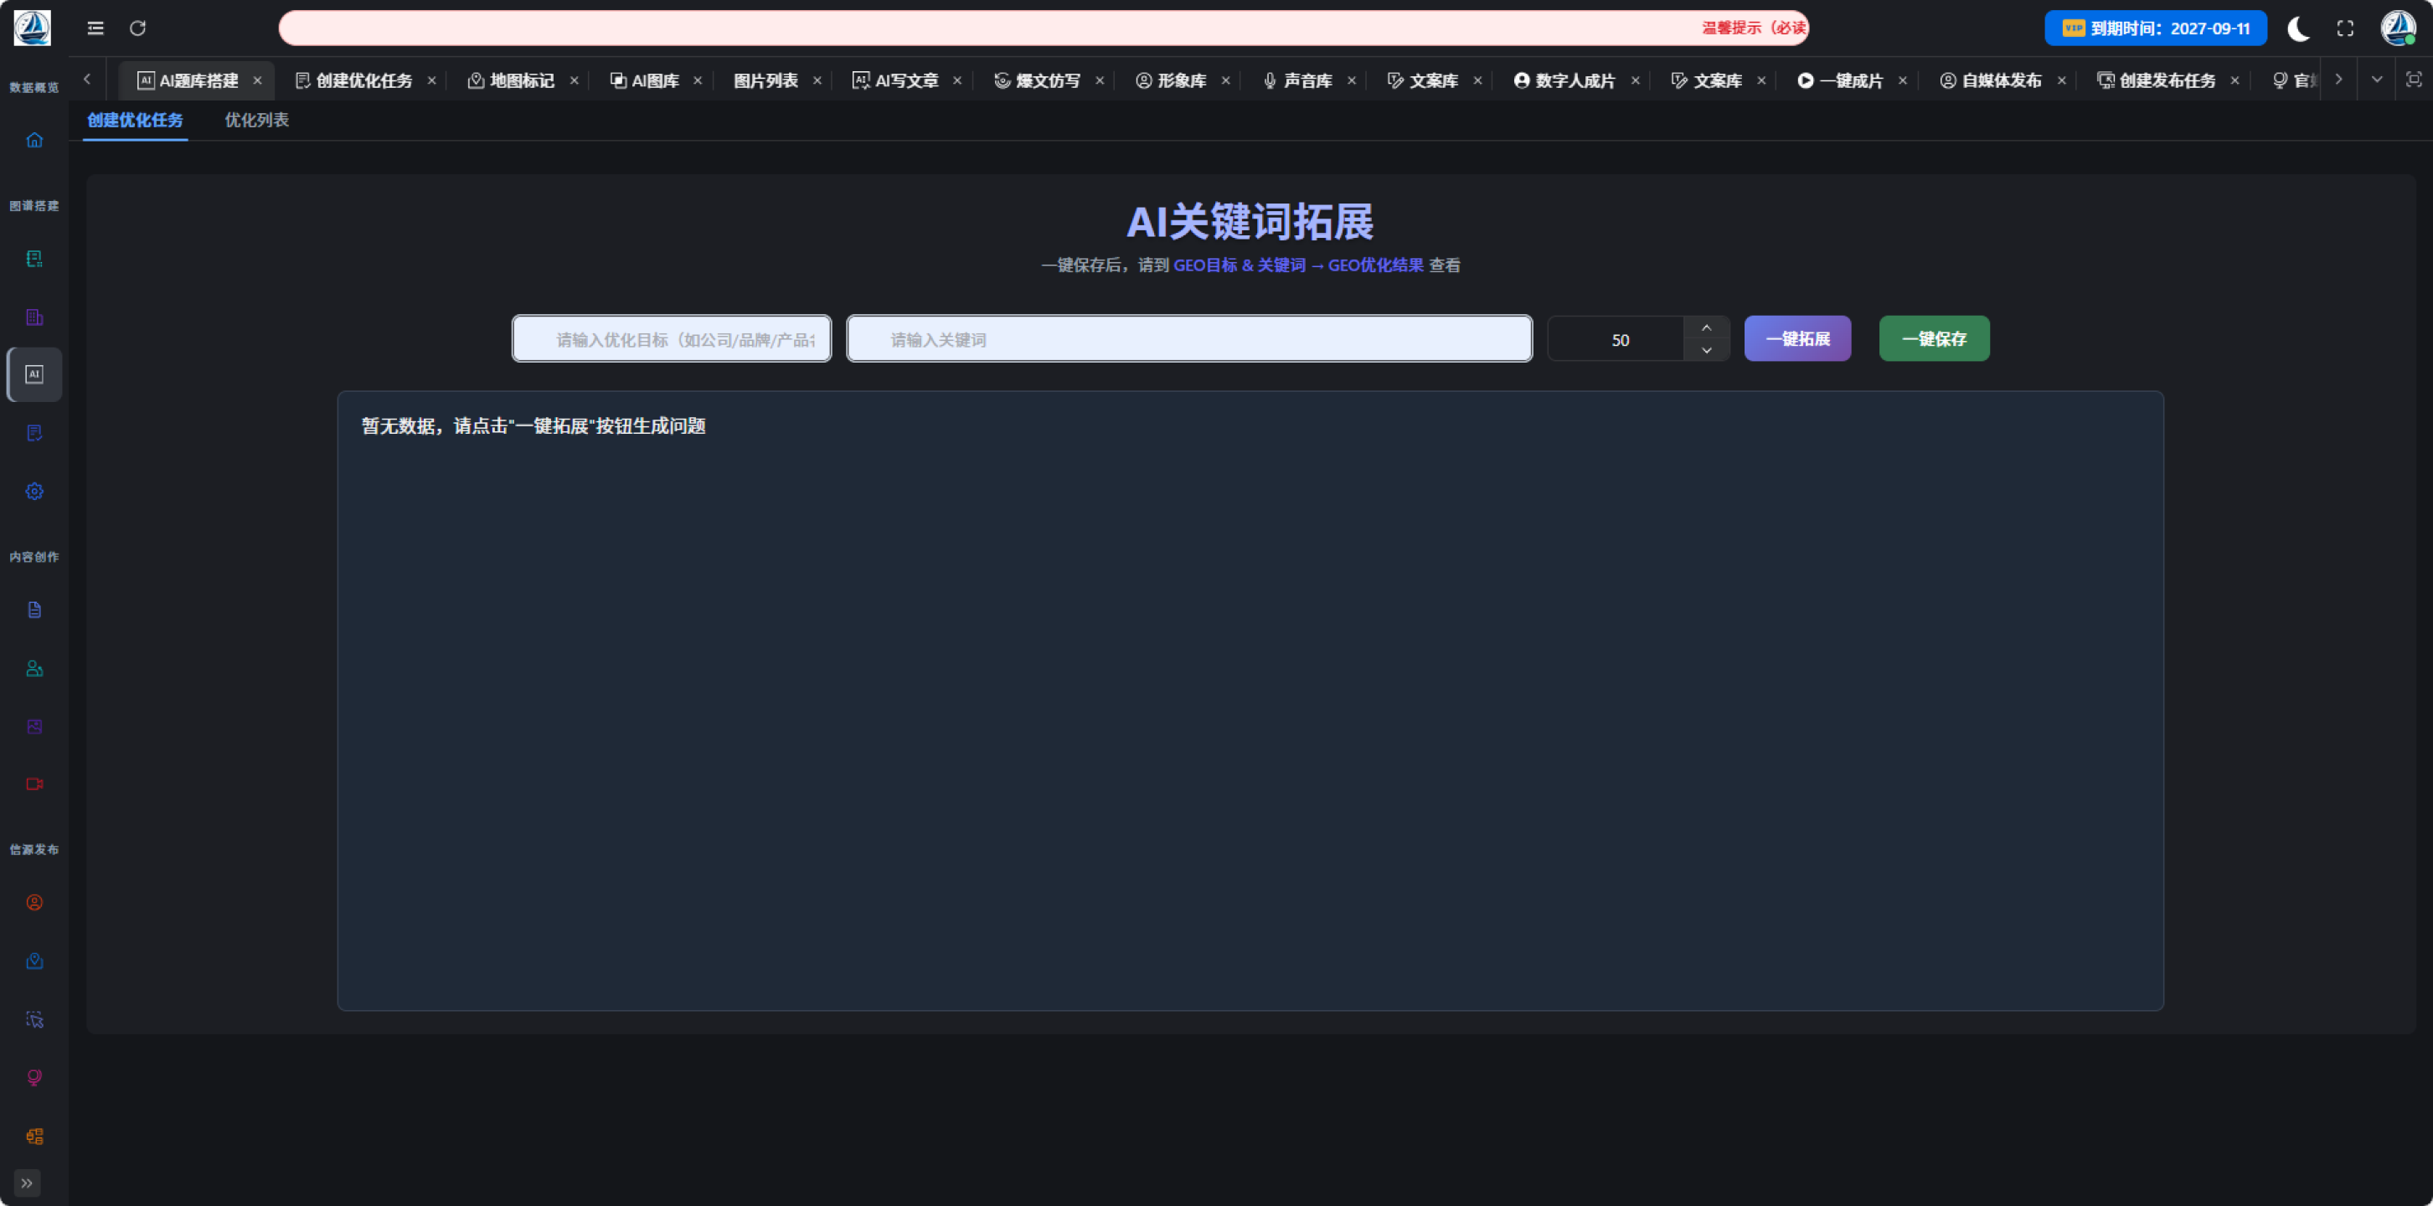Click the VIP 到期时间 badge
The height and width of the screenshot is (1206, 2433).
click(x=2155, y=28)
